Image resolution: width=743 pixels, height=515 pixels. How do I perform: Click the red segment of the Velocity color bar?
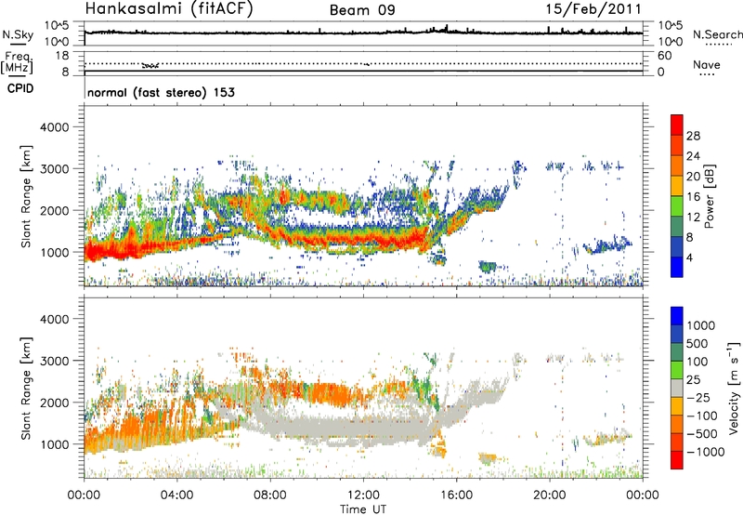(677, 460)
